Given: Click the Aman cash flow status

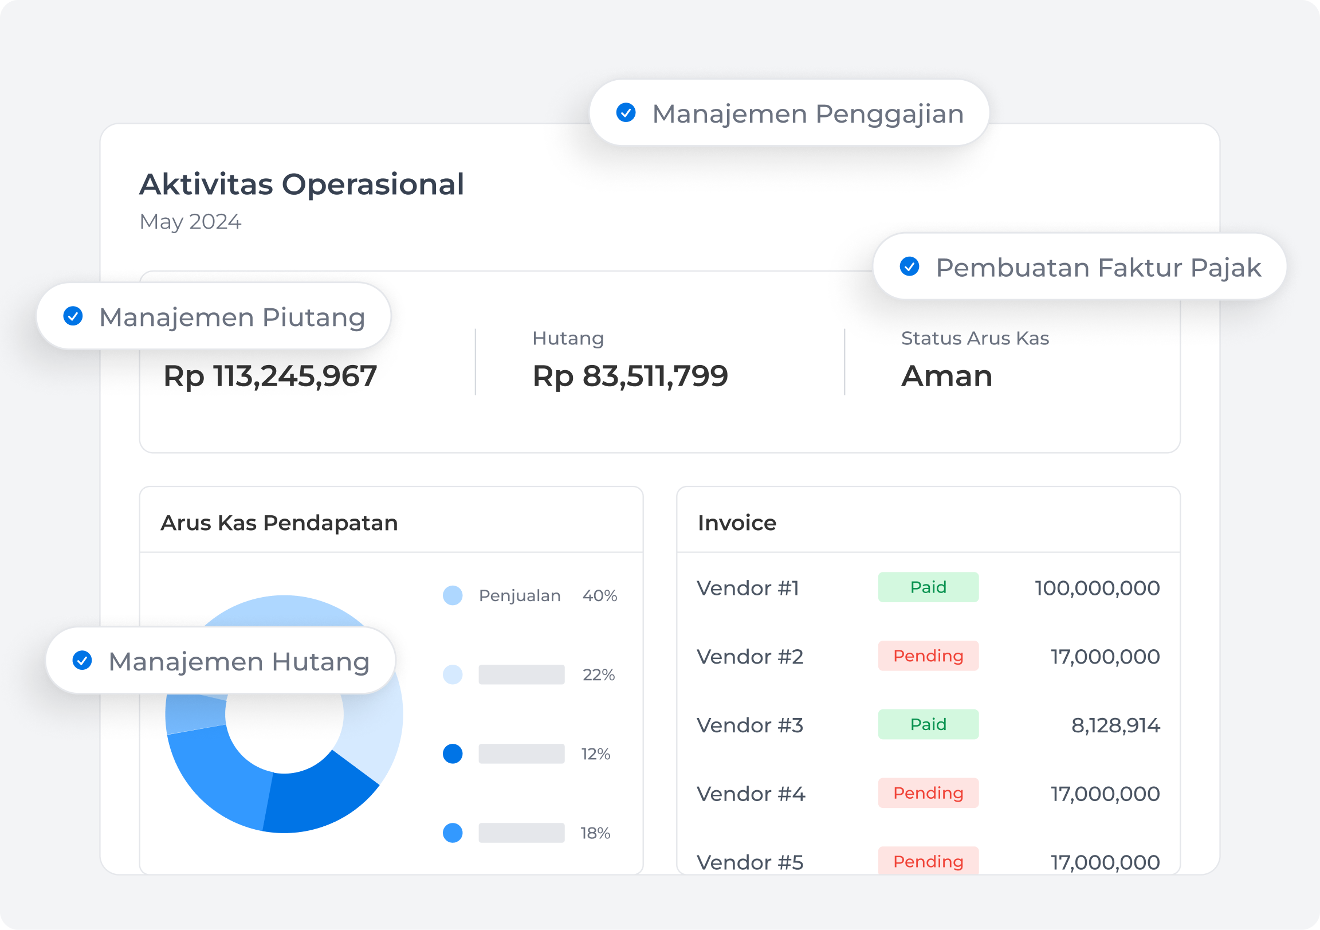Looking at the screenshot, I should click(x=946, y=376).
